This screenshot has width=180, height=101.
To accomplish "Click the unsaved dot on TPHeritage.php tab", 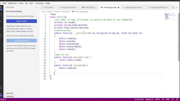I will [x=118, y=8].
